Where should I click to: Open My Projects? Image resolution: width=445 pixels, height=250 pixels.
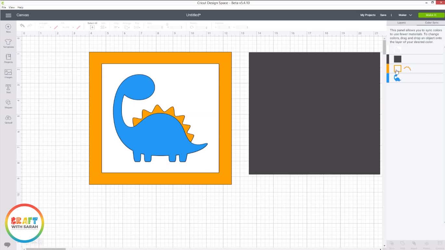[368, 15]
